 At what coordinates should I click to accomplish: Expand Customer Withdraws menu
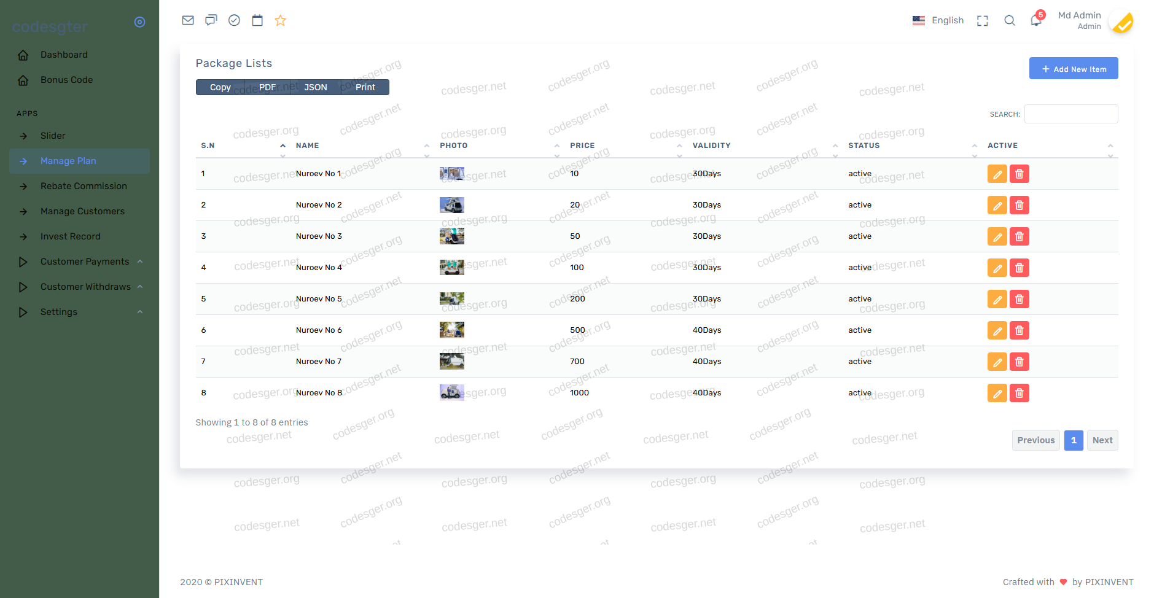[85, 287]
